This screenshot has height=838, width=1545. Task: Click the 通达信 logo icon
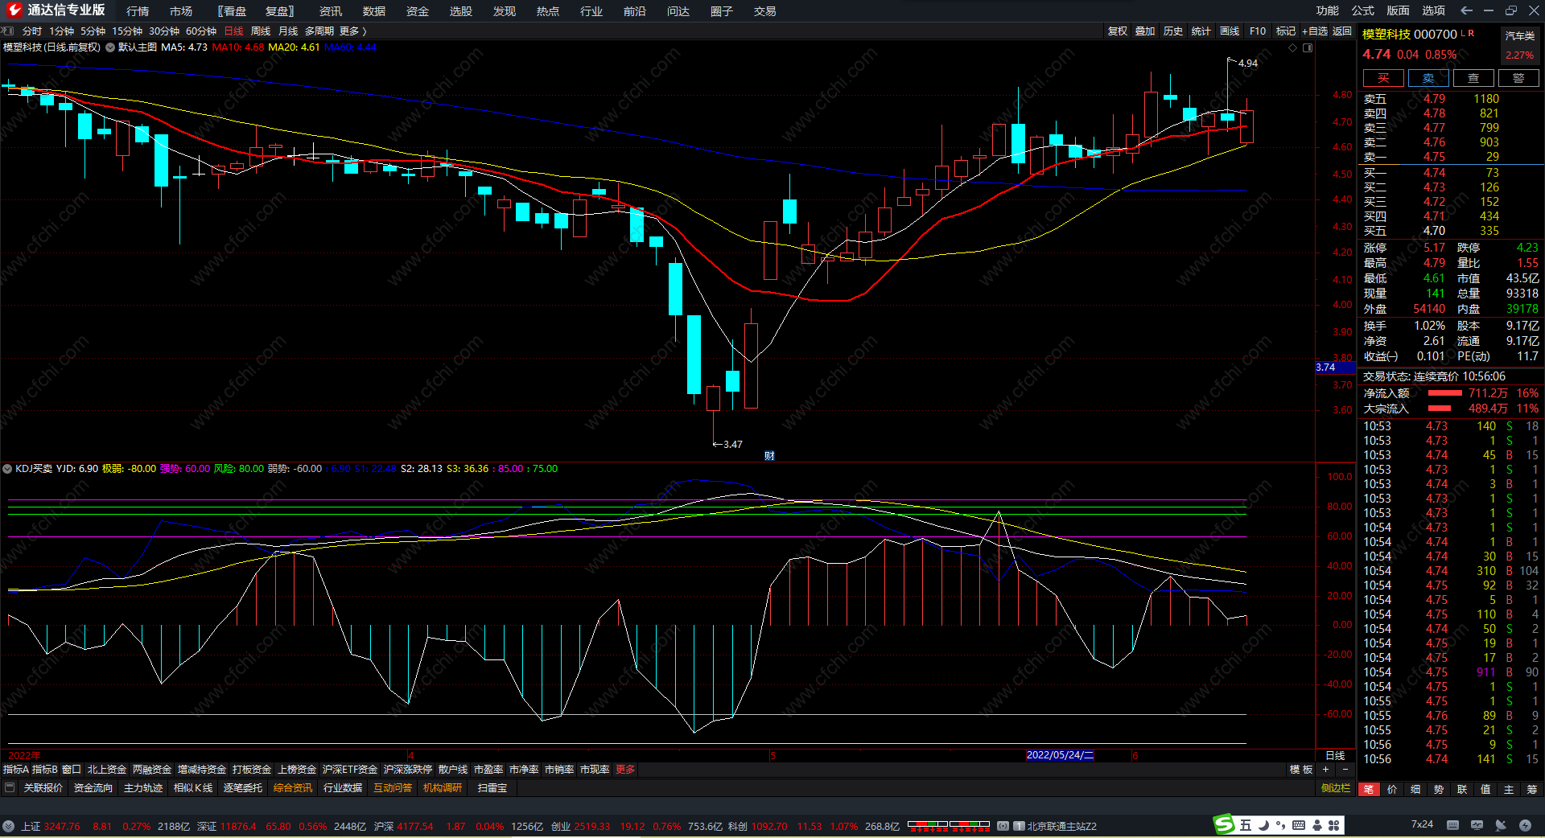pyautogui.click(x=14, y=10)
